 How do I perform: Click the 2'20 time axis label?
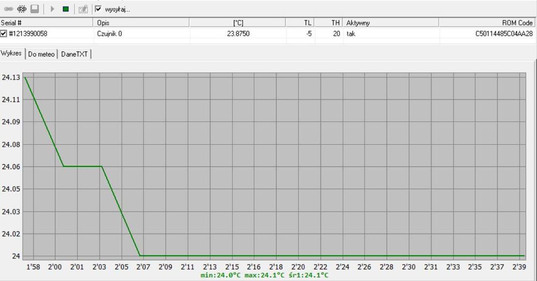(x=298, y=267)
